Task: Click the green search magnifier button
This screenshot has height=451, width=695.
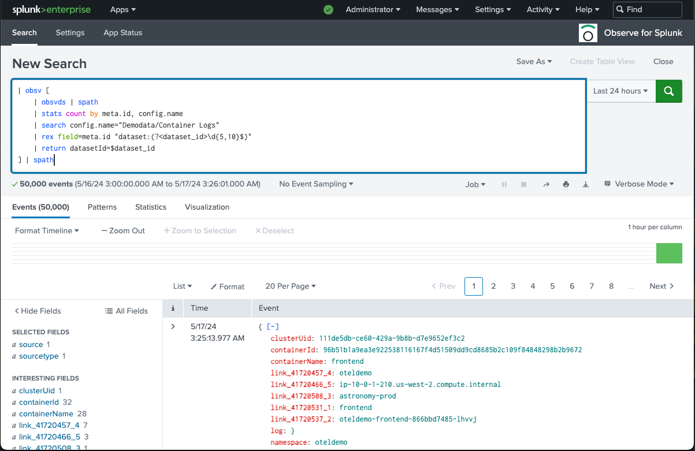Action: coord(669,91)
